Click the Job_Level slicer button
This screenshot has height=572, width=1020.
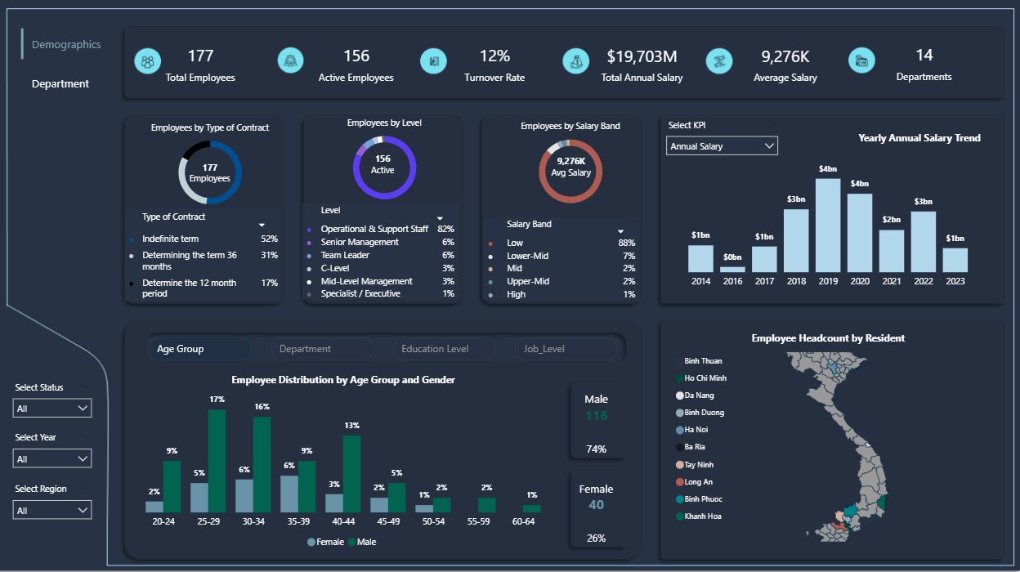pyautogui.click(x=566, y=348)
